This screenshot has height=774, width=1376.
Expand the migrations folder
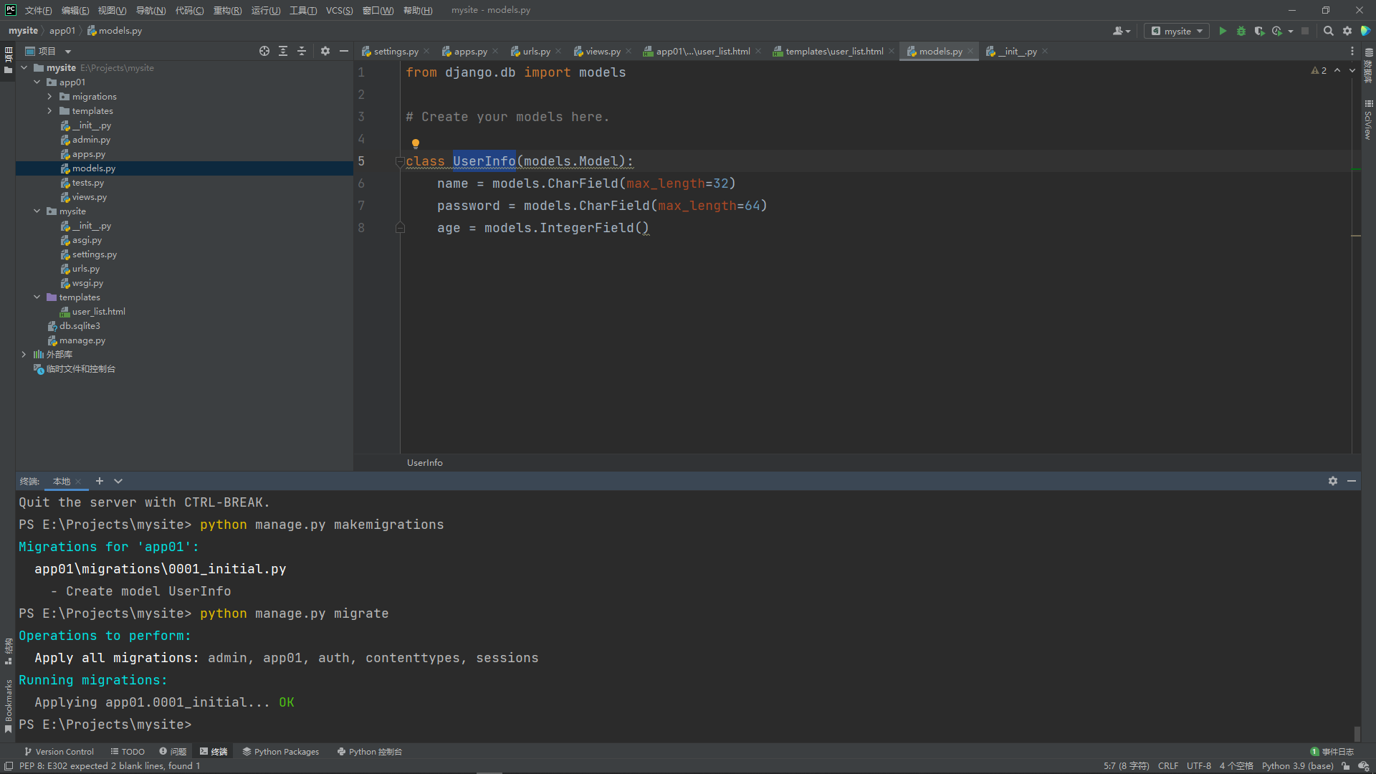tap(49, 97)
